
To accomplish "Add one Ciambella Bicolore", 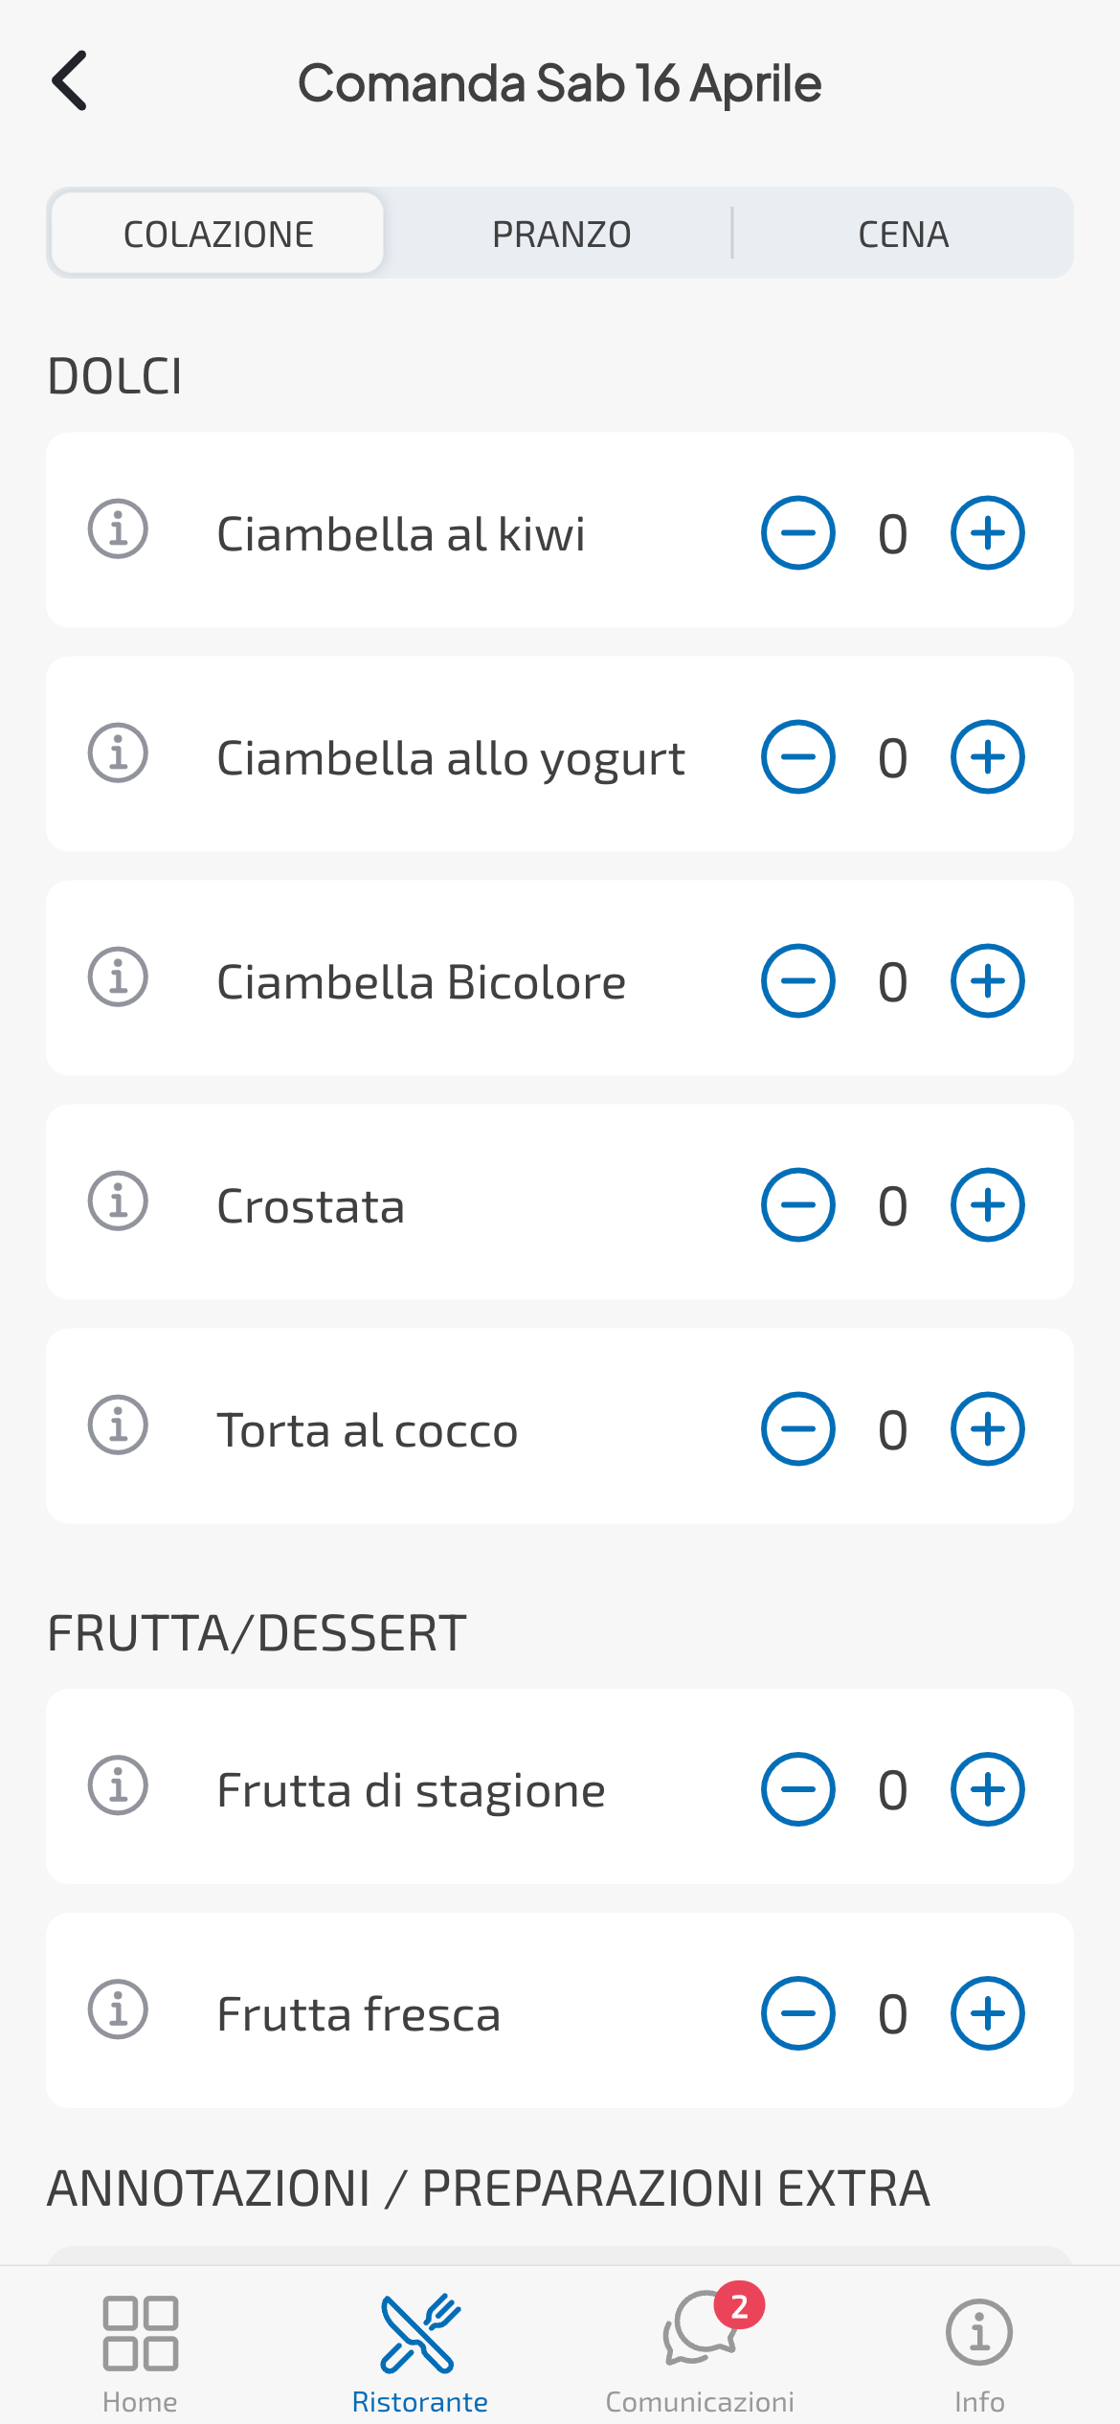I will (x=987, y=981).
